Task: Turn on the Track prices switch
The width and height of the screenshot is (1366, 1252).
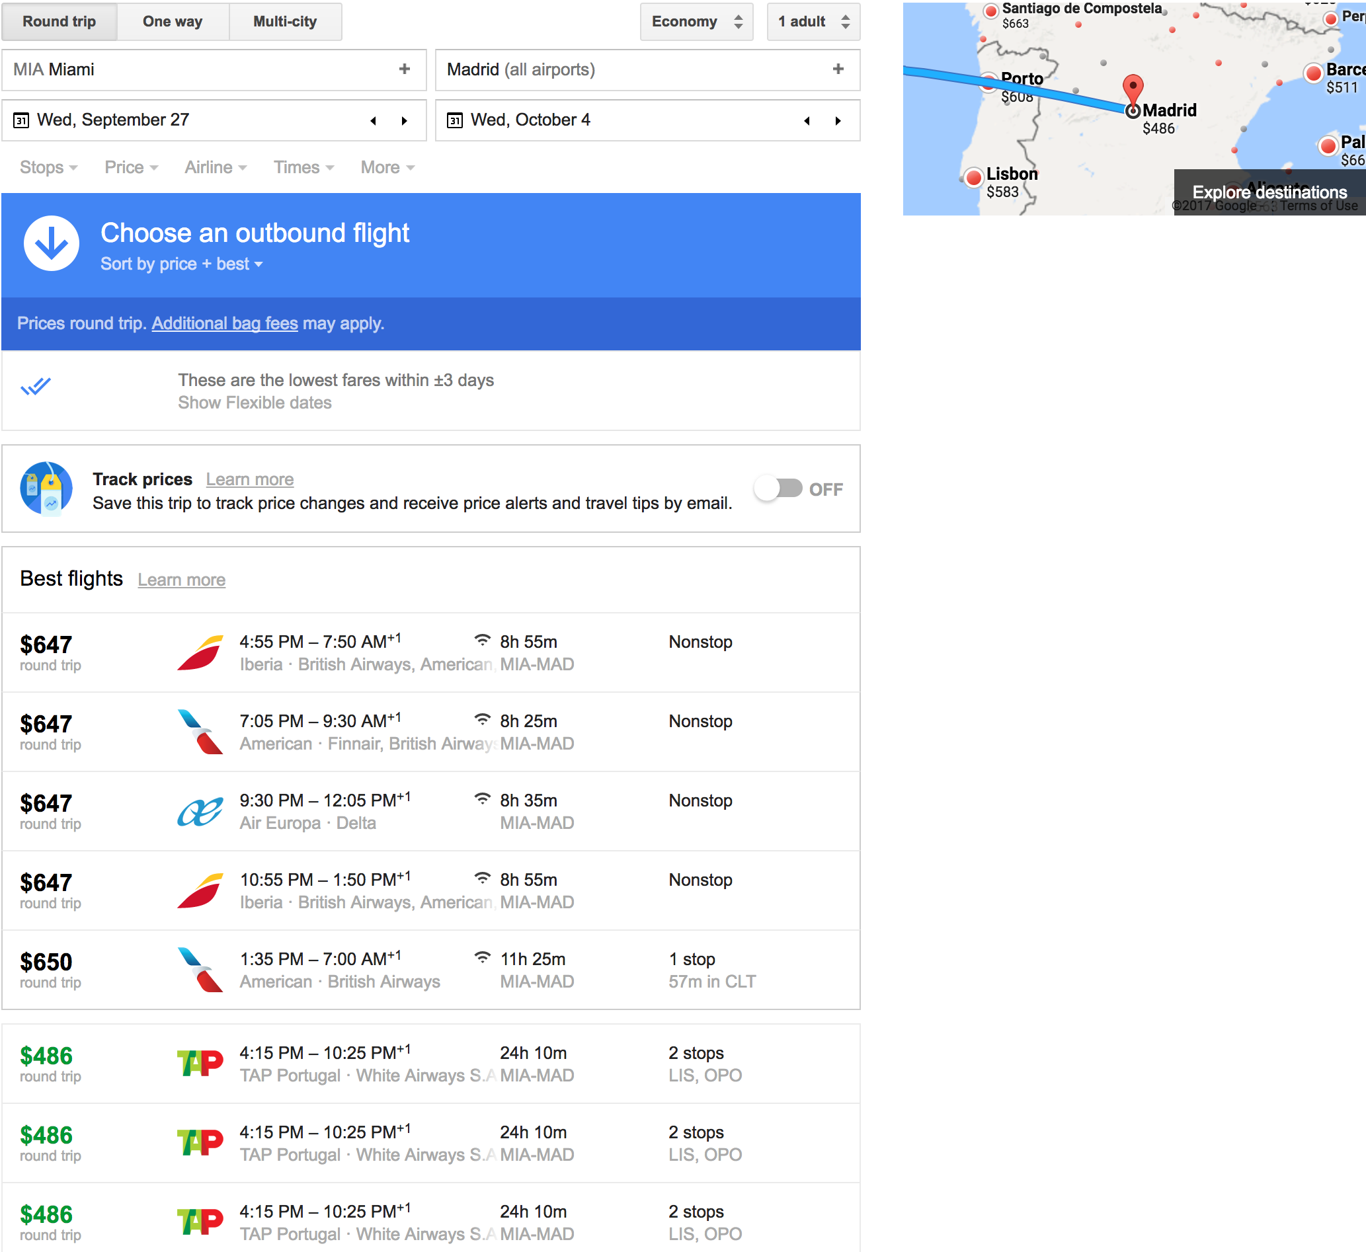Action: (x=780, y=489)
